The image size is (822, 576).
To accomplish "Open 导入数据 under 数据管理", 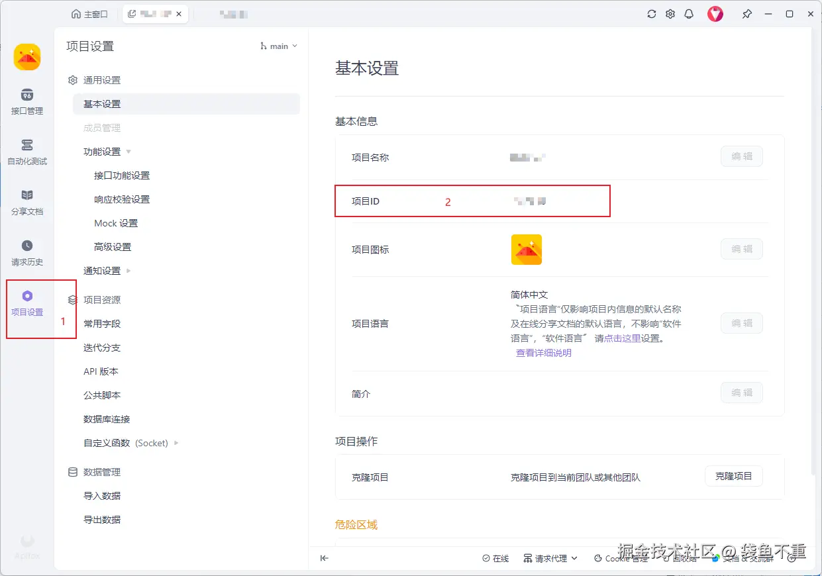I will coord(102,496).
